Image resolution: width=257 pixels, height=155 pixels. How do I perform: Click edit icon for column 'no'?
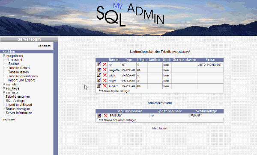tap(99, 64)
